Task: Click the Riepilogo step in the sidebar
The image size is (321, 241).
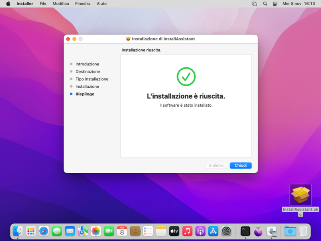Action: click(85, 94)
